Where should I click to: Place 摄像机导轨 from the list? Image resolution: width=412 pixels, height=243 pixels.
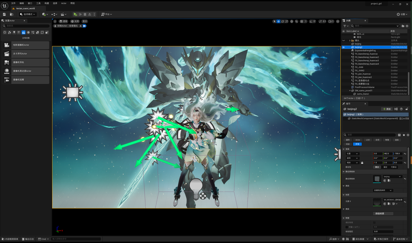click(x=26, y=62)
